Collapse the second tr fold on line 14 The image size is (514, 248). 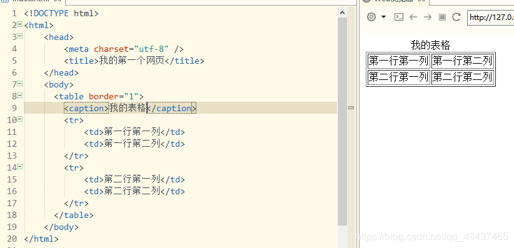pyautogui.click(x=19, y=167)
